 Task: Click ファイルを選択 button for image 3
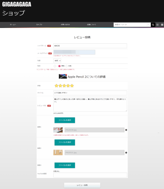point(65,165)
